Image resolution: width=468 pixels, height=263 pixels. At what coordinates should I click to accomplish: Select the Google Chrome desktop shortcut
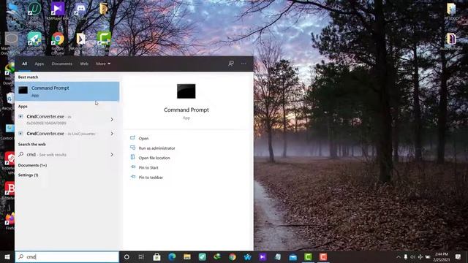58,43
